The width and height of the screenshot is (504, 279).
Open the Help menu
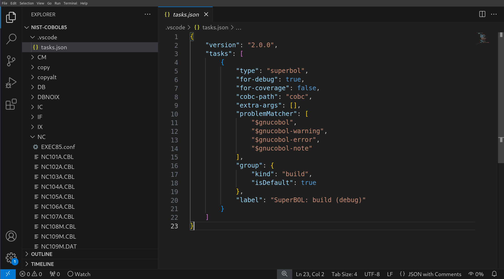(84, 3)
